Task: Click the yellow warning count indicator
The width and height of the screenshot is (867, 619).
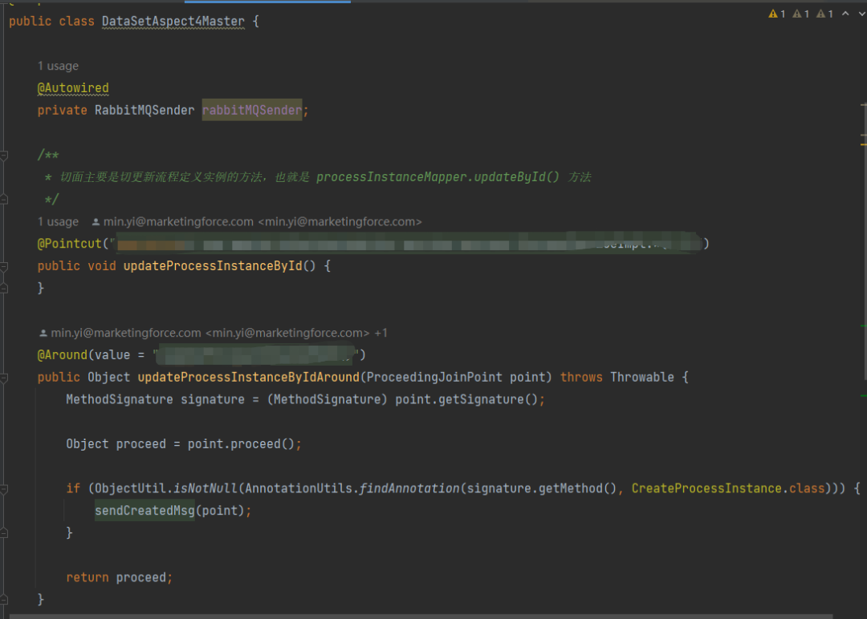Action: point(776,14)
